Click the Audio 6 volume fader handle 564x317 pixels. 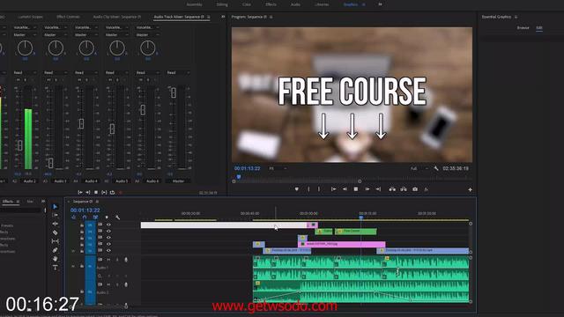pos(143,109)
